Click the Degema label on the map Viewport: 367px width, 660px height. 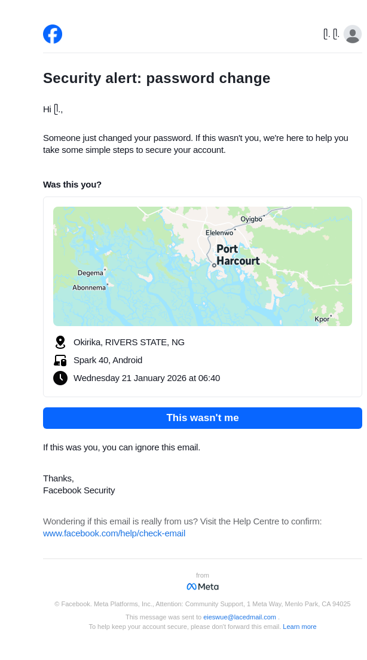[90, 273]
